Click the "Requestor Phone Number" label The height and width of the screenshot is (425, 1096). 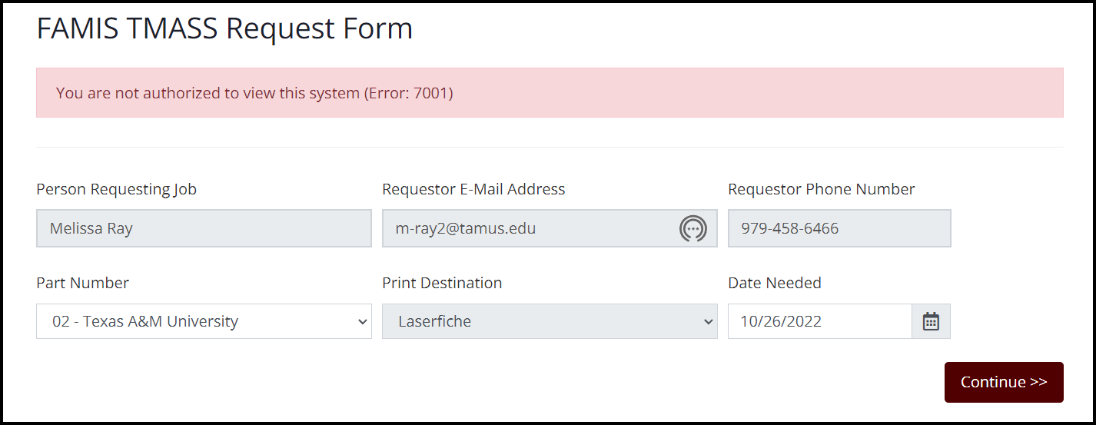[821, 189]
